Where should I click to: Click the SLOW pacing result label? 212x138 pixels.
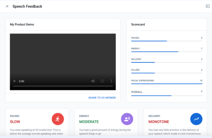tap(15, 121)
